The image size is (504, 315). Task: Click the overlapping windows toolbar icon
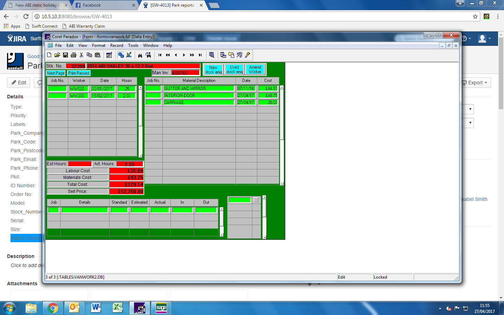tap(231, 55)
